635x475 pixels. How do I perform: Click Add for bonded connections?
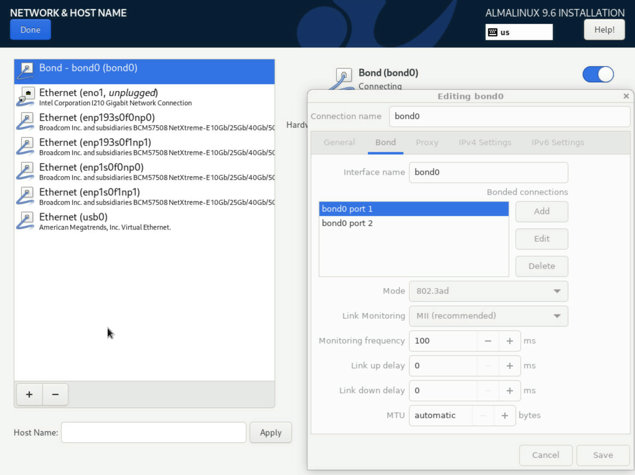pyautogui.click(x=542, y=211)
